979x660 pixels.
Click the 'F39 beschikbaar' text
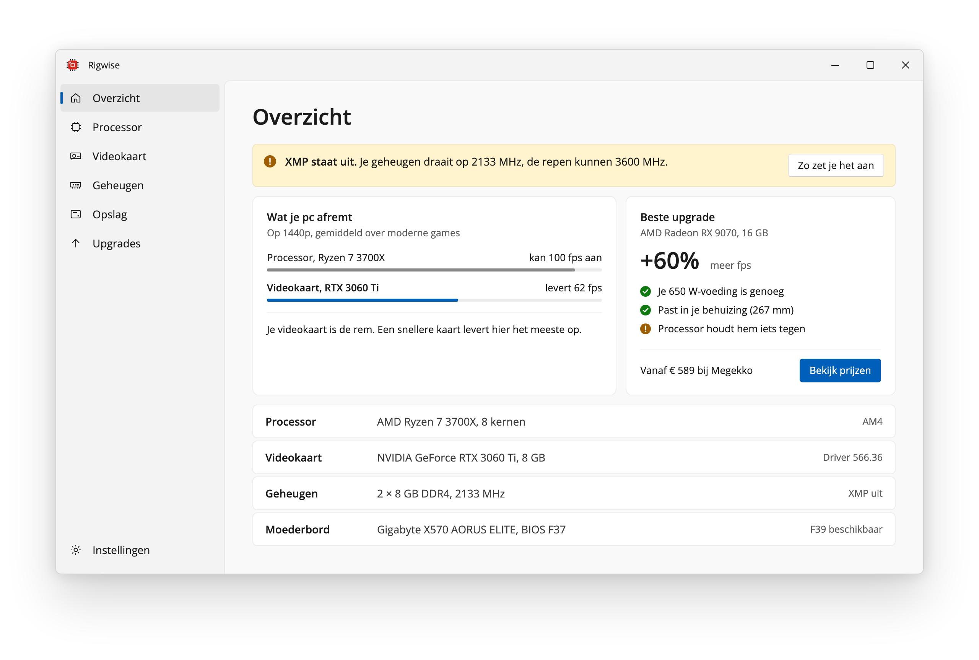(x=846, y=530)
